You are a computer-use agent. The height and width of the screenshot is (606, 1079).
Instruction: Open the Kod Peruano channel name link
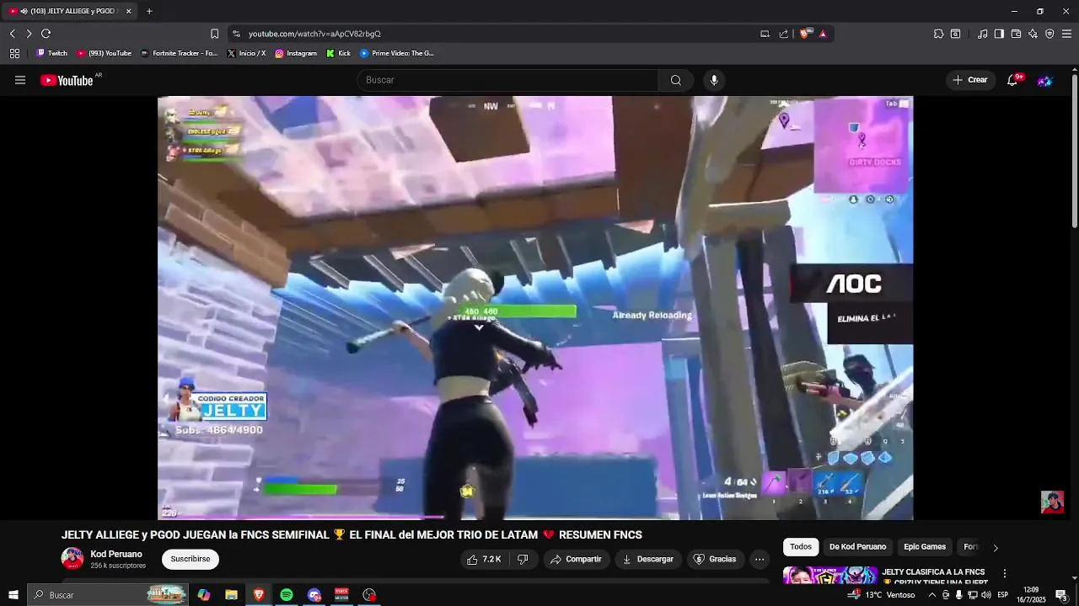116,554
